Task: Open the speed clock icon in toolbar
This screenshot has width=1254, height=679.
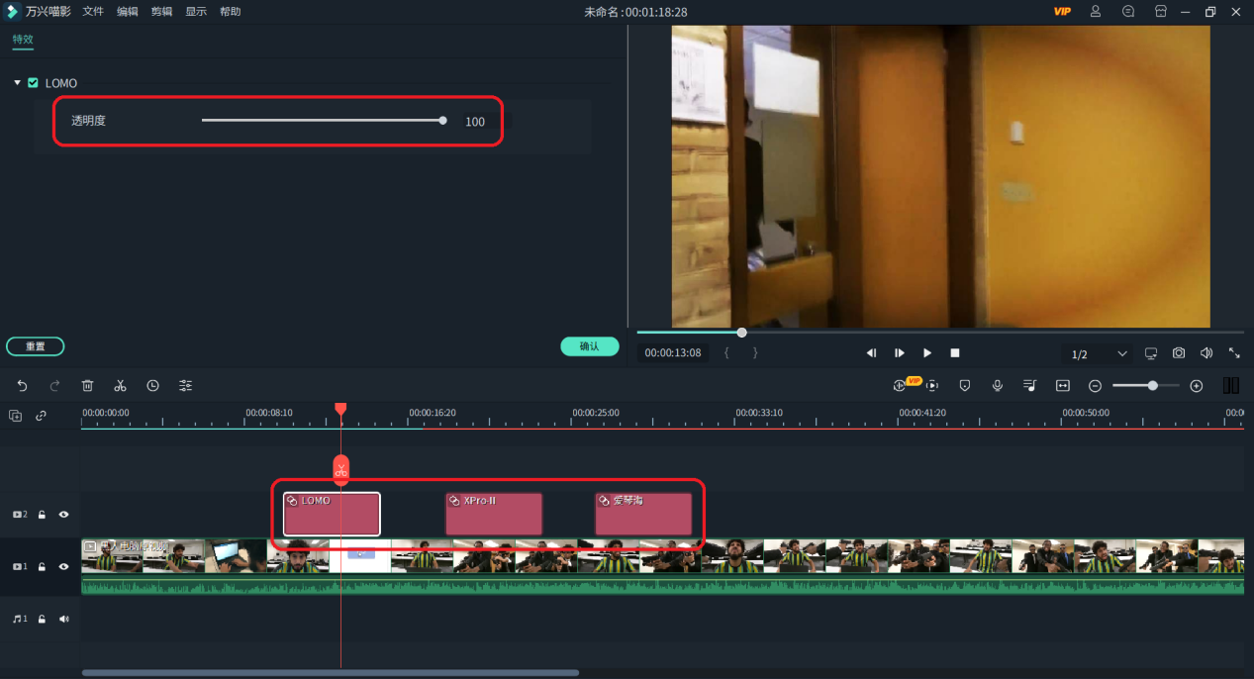Action: (152, 386)
